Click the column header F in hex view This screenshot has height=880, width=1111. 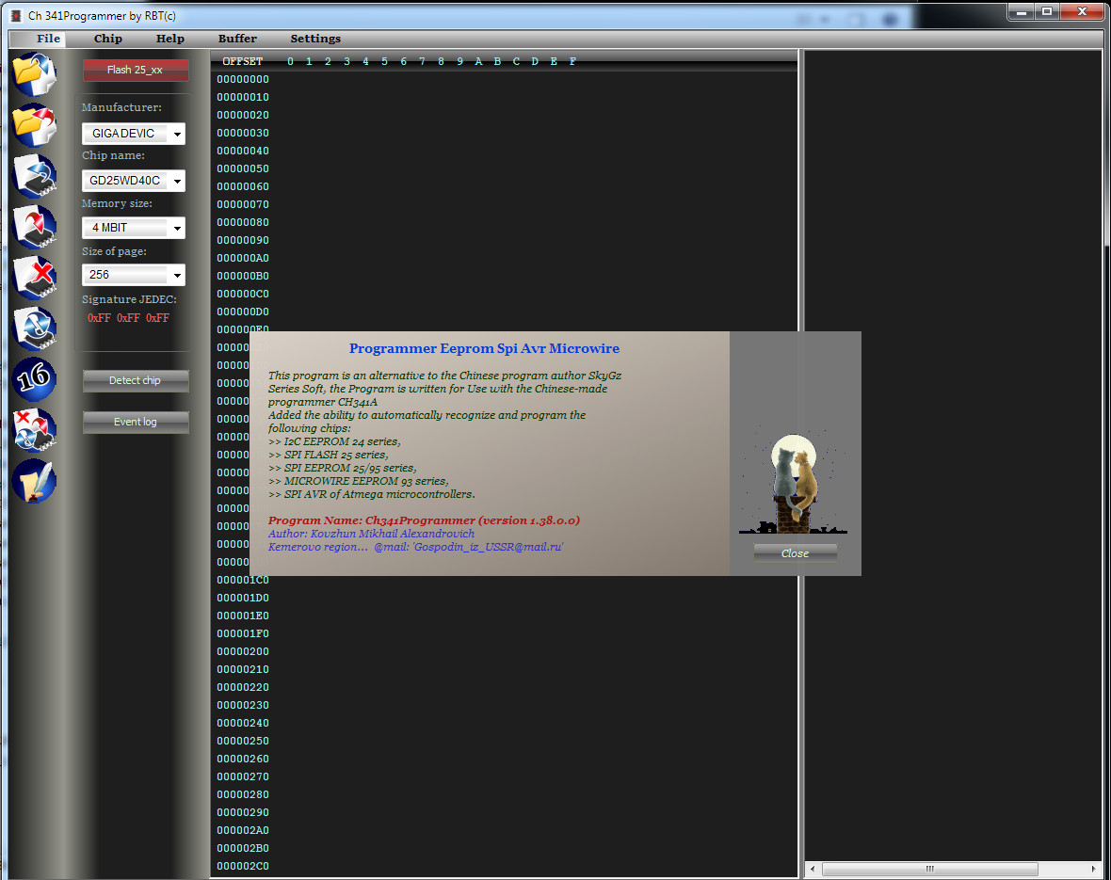click(x=572, y=61)
